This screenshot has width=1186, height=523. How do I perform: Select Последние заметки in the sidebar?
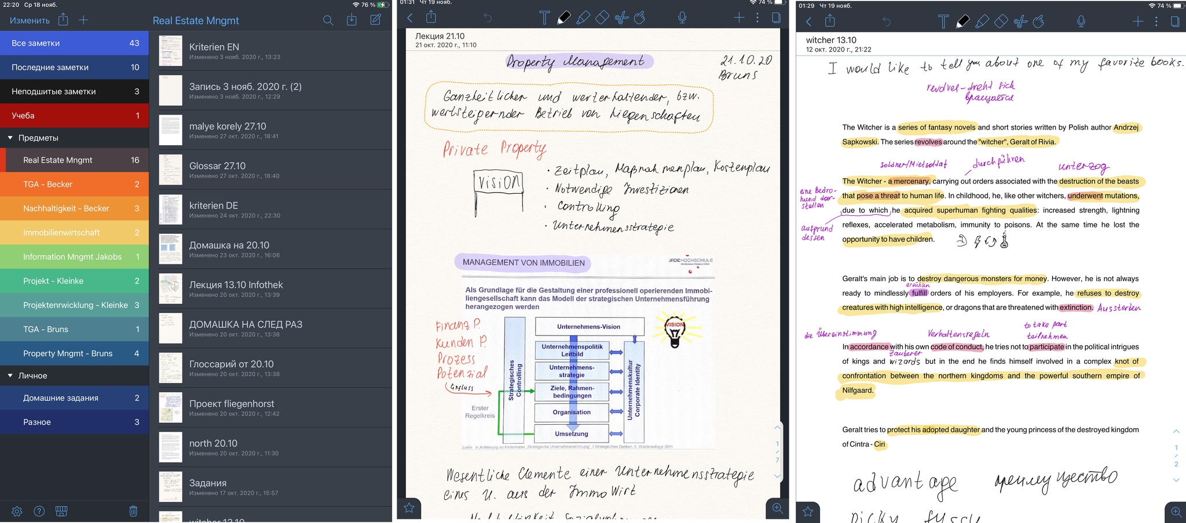pyautogui.click(x=74, y=67)
